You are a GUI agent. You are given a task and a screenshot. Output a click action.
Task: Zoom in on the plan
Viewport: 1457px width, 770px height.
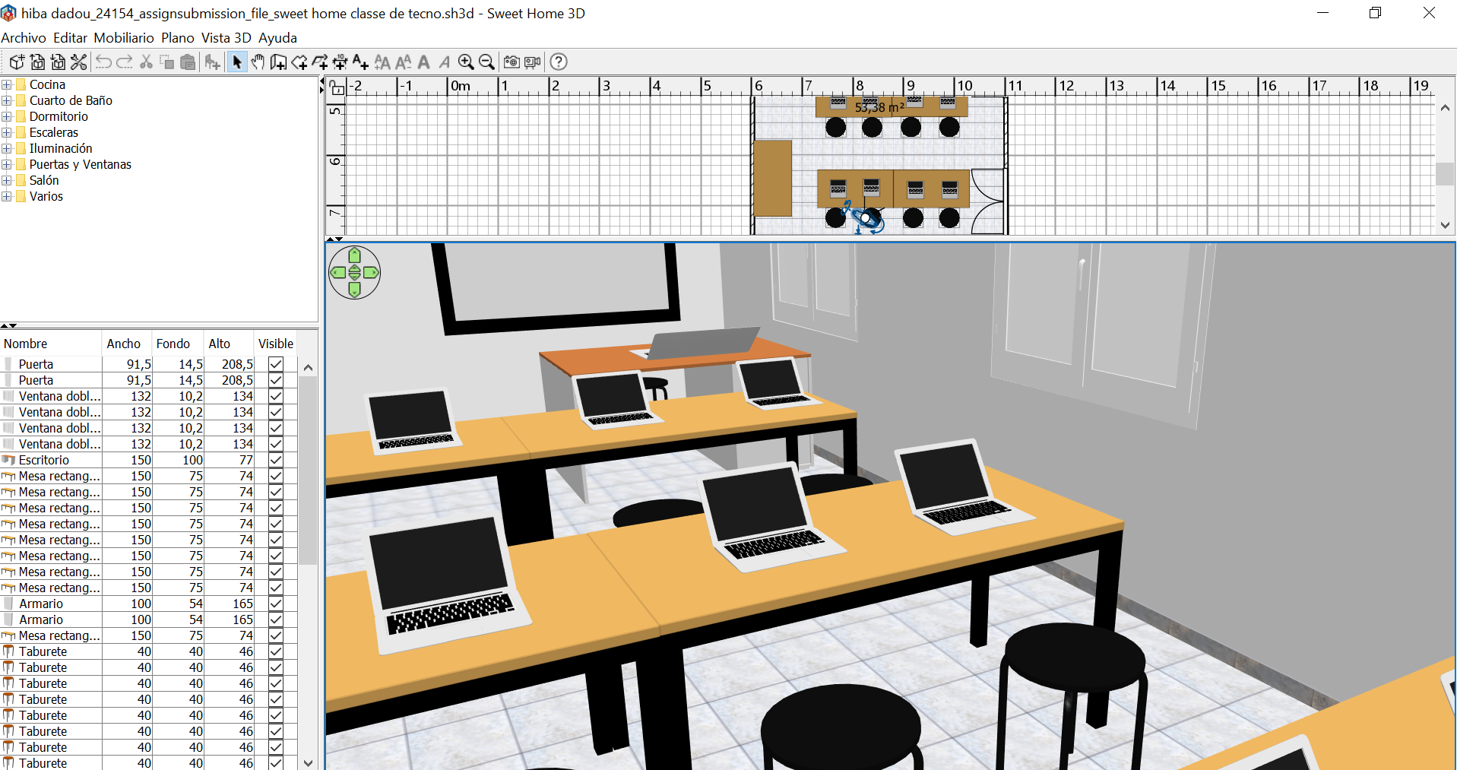[466, 62]
